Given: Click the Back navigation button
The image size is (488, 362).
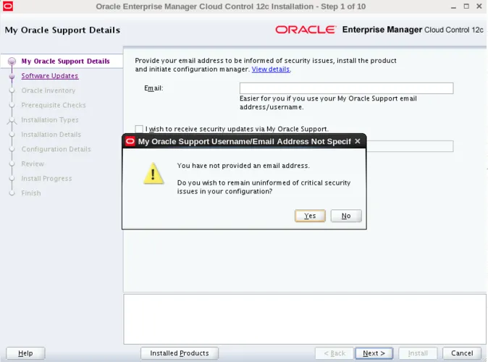Looking at the screenshot, I should click(x=335, y=353).
